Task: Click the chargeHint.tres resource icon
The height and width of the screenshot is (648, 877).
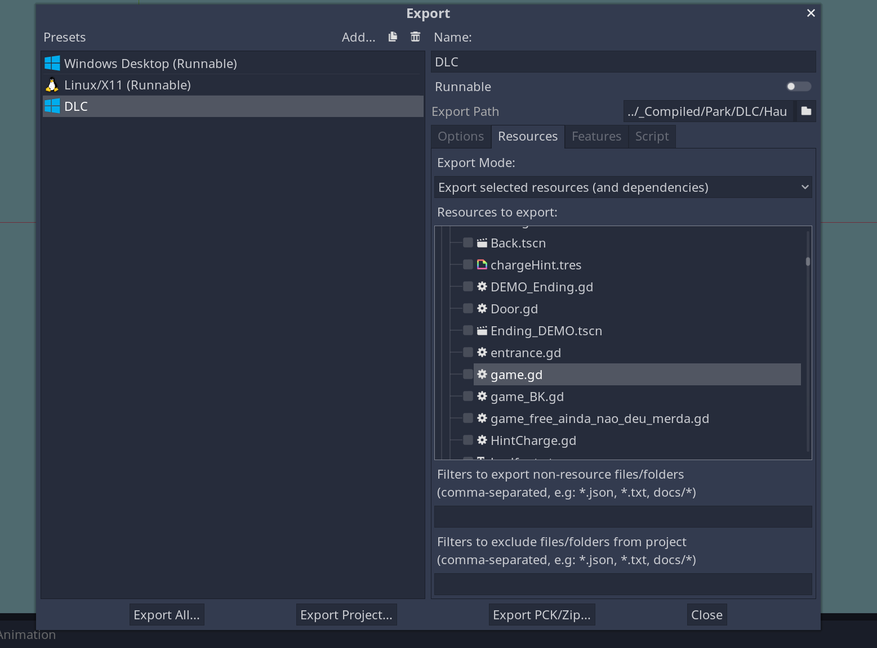Action: point(482,264)
